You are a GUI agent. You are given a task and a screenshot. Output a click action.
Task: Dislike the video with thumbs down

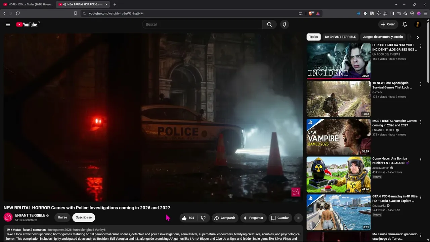coord(203,218)
